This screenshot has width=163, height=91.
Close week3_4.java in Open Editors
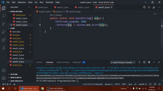click(11, 25)
